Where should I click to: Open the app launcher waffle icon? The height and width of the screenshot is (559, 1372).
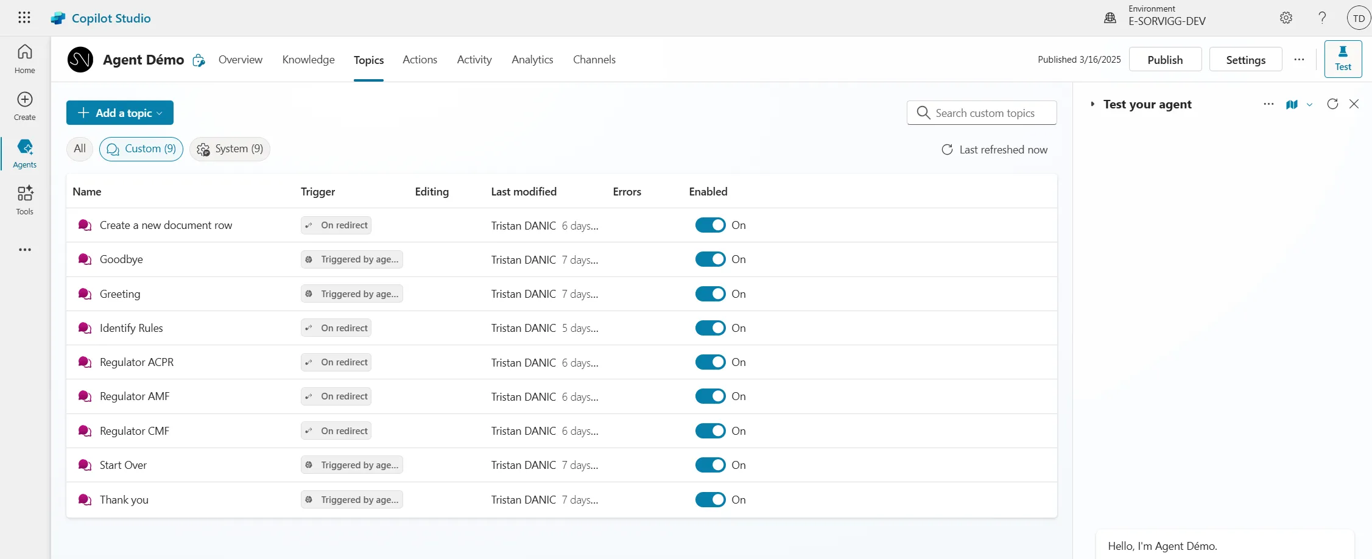coord(24,18)
